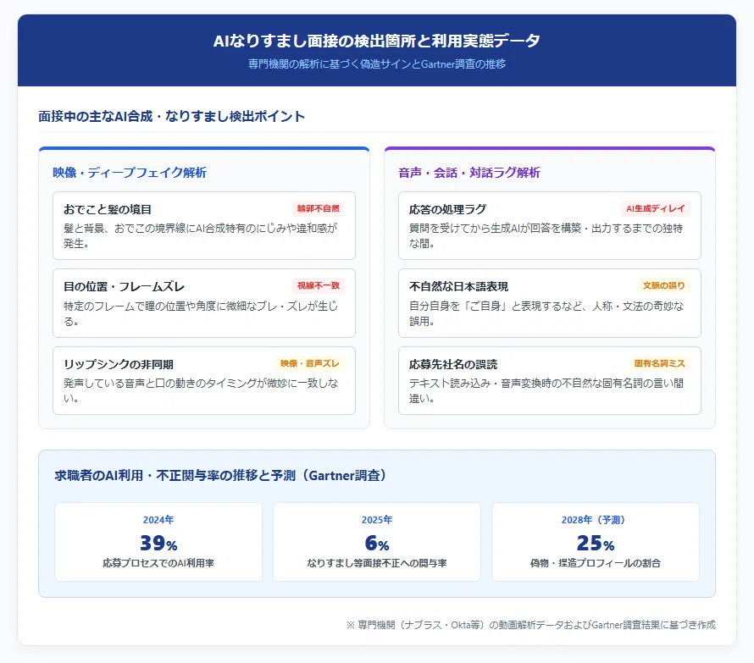Click the description starting '質問を受けてから生成AIが'
Screen dimensions: 754x663
pyautogui.click(x=546, y=235)
